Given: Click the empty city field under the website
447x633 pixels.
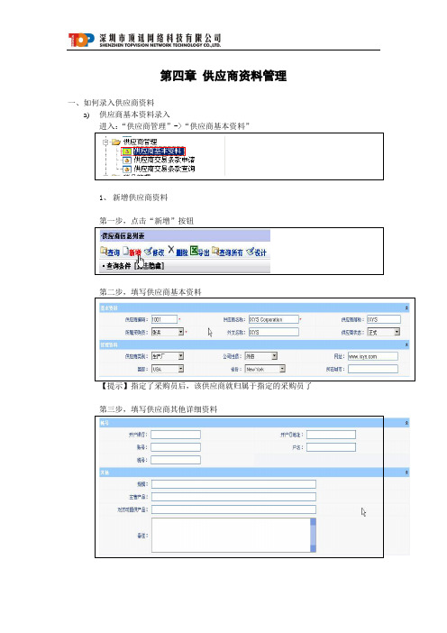Looking at the screenshot, I should point(373,369).
